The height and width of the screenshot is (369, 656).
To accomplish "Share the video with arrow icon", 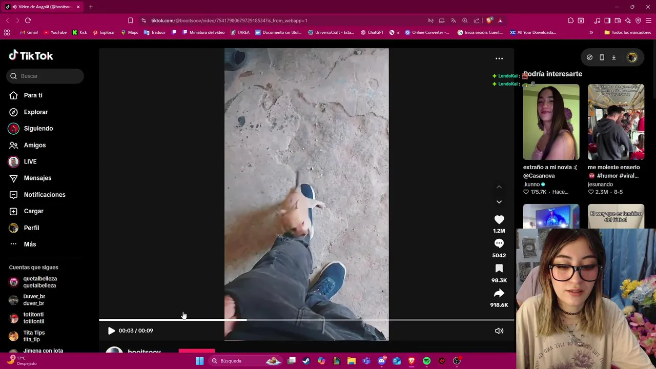I will [x=499, y=293].
